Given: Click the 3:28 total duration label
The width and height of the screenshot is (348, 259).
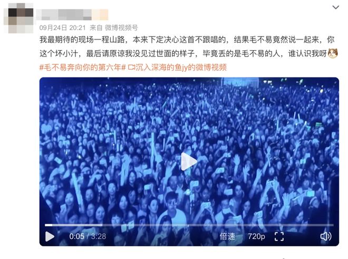Looking at the screenshot, I should click(98, 236).
